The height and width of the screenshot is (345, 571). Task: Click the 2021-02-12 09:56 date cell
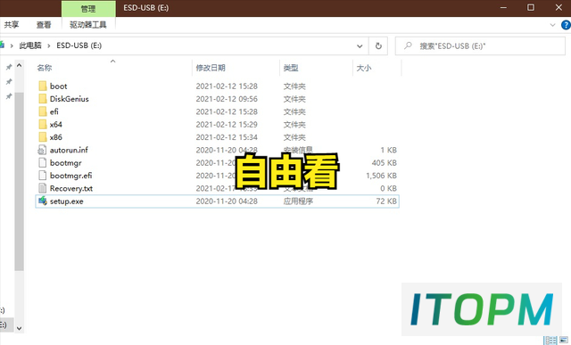pyautogui.click(x=227, y=99)
